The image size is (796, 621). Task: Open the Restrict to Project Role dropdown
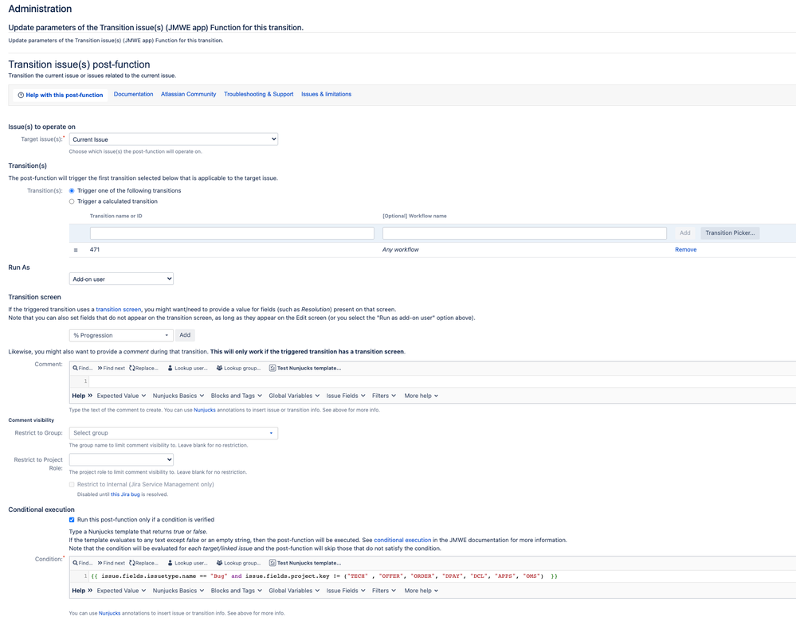click(121, 459)
